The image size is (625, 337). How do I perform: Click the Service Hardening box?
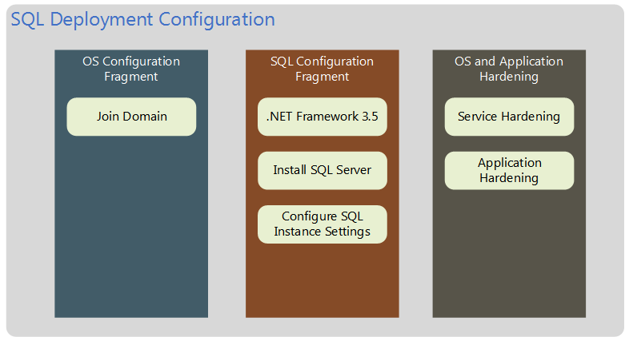(x=509, y=117)
